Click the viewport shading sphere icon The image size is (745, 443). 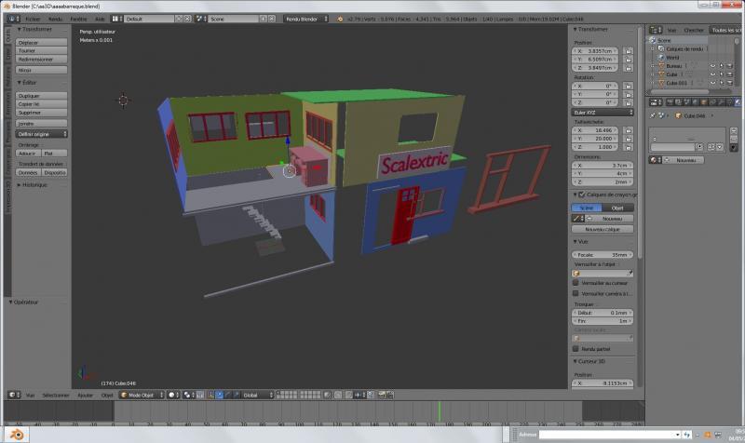coord(172,395)
